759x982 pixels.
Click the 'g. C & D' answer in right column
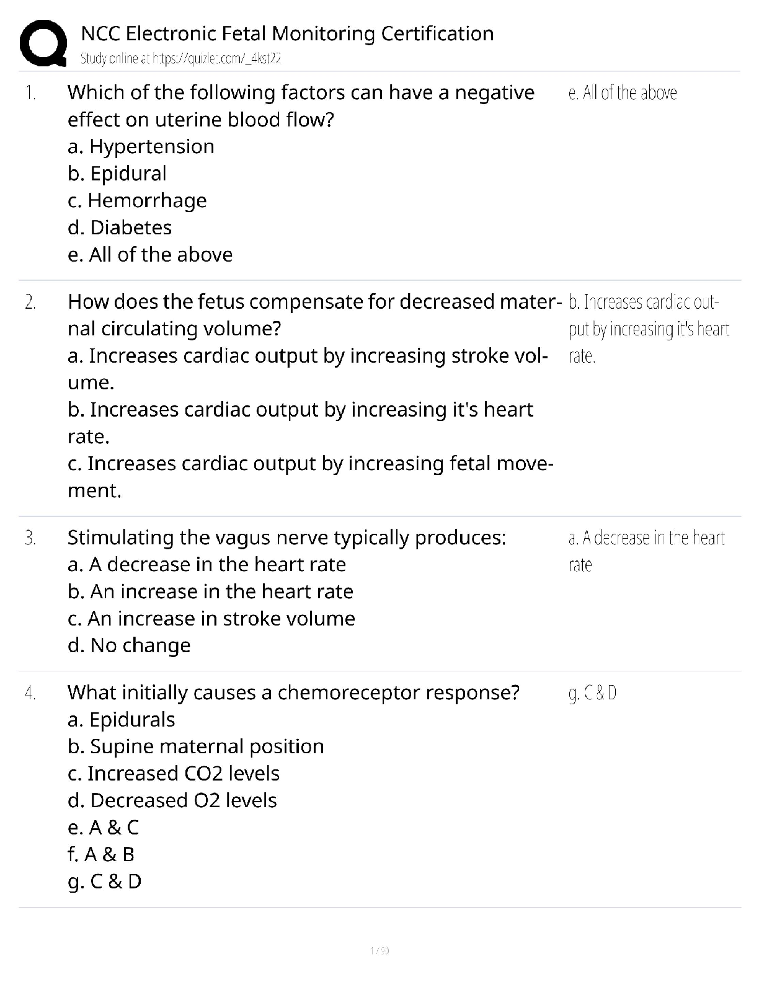point(592,693)
